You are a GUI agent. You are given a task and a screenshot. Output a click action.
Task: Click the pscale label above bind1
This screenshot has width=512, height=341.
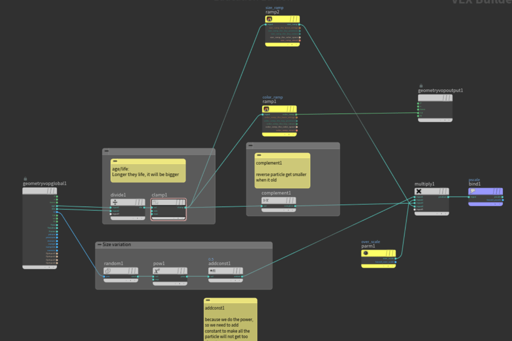point(474,180)
